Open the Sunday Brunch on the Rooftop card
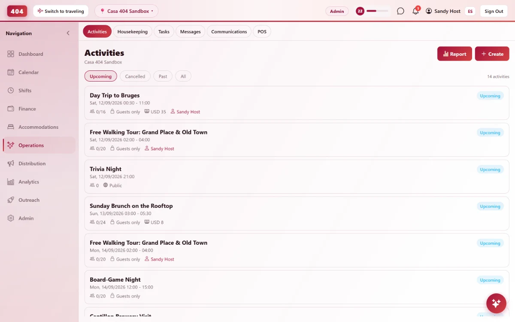 (x=297, y=213)
